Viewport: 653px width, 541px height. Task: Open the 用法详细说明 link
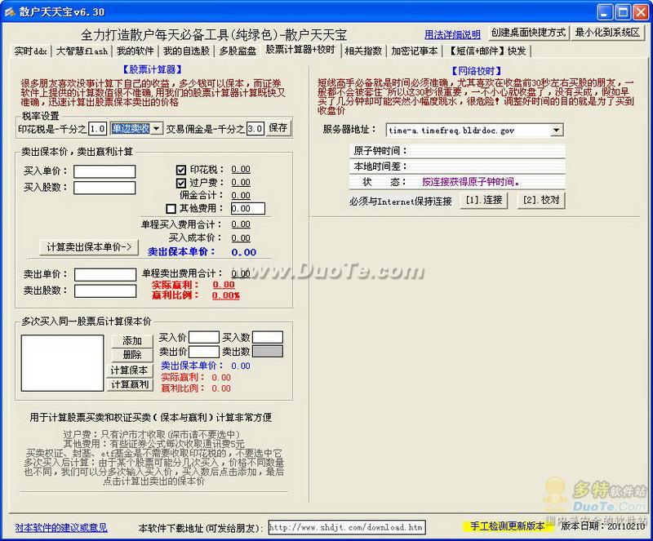pos(453,34)
